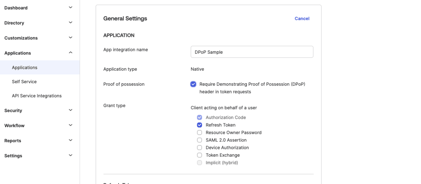The width and height of the screenshot is (421, 184).
Task: Expand the Reports section chevron
Action: pos(71,140)
